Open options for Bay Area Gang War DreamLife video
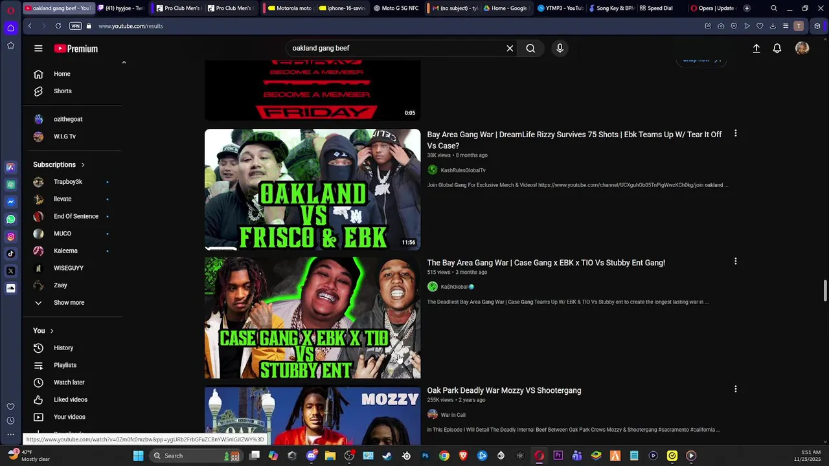The height and width of the screenshot is (466, 829). point(735,133)
